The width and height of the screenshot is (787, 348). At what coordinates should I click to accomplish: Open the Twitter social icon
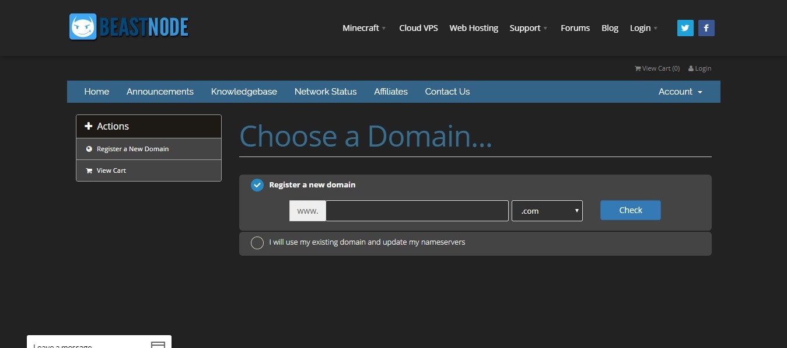pyautogui.click(x=685, y=28)
